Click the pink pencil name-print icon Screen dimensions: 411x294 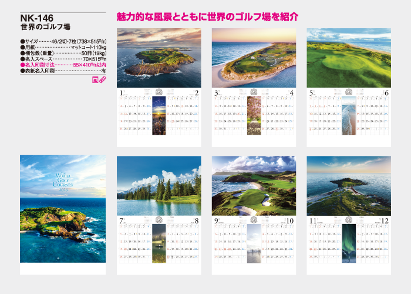click(x=102, y=79)
